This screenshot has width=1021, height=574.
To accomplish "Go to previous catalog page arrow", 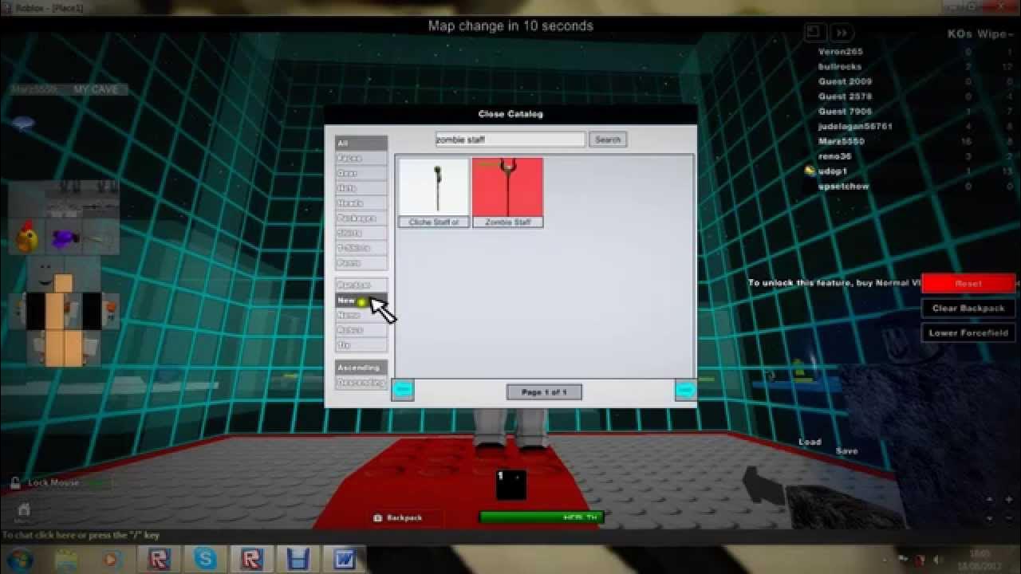I will click(403, 390).
